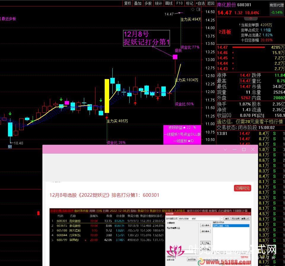285x266 pixels.
Task: Click the 通达信 千档行情 promo link
Action: pyautogui.click(x=250, y=122)
